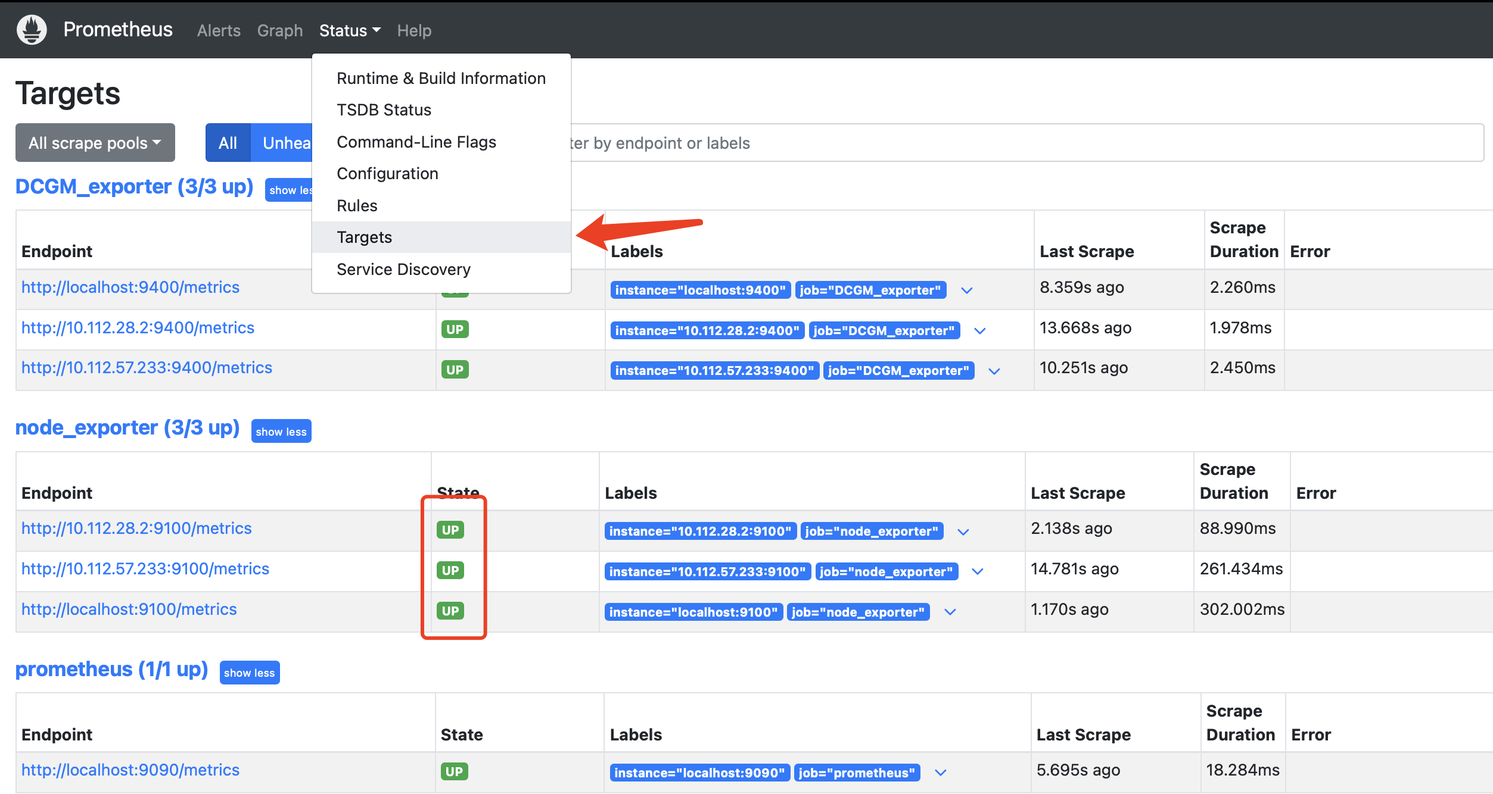
Task: Click chevron next to 10.112.28.2:9100 labels
Action: pos(963,532)
